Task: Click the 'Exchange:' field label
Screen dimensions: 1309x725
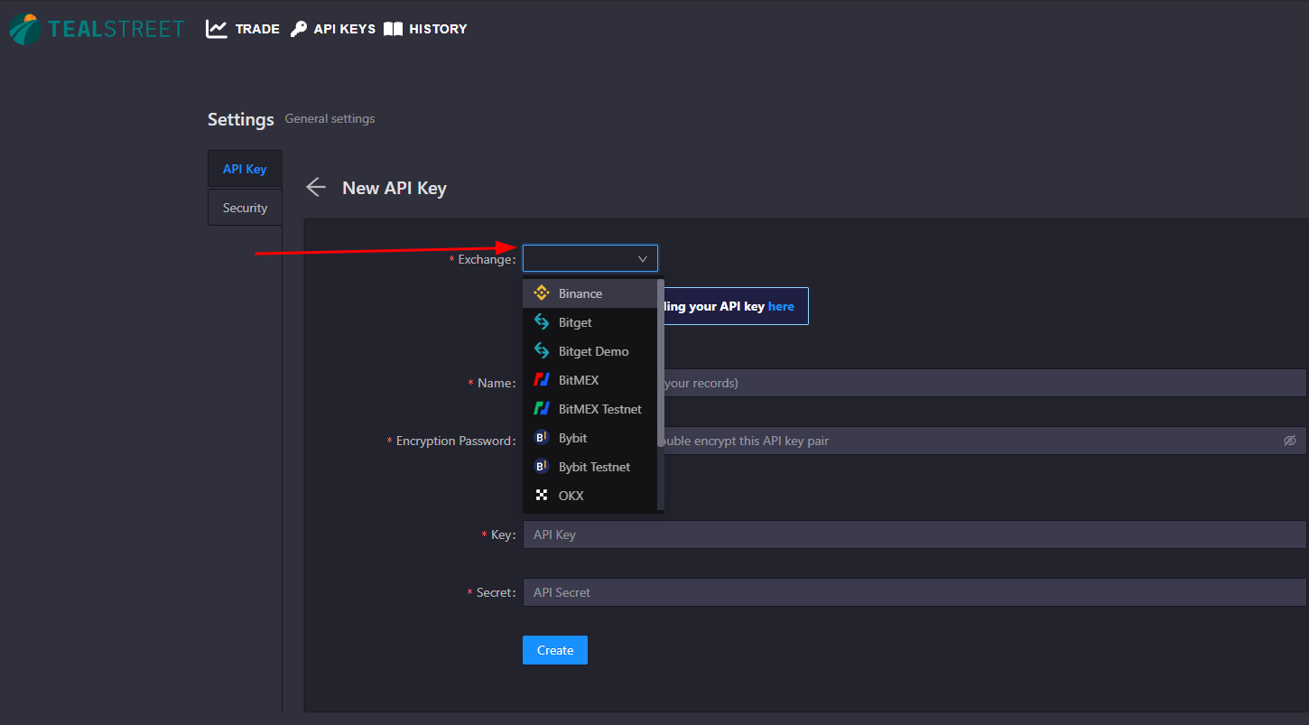Action: (x=487, y=259)
